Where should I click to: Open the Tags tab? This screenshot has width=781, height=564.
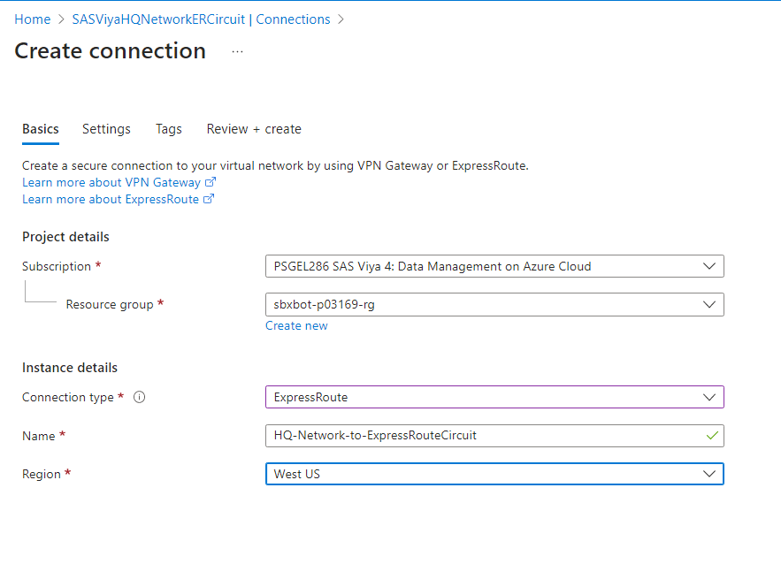click(x=169, y=129)
